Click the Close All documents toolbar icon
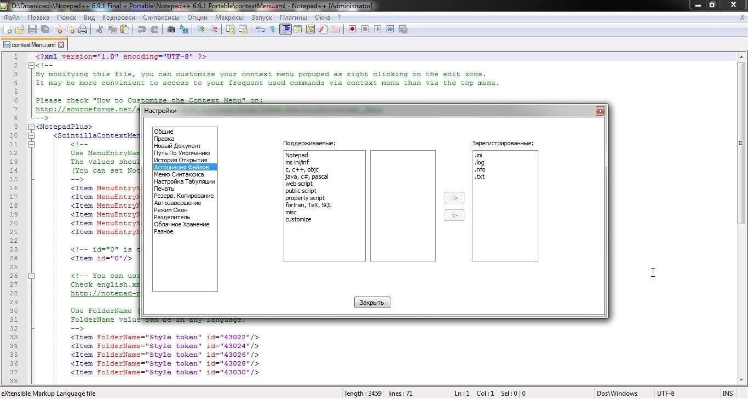The width and height of the screenshot is (748, 399). pos(70,30)
